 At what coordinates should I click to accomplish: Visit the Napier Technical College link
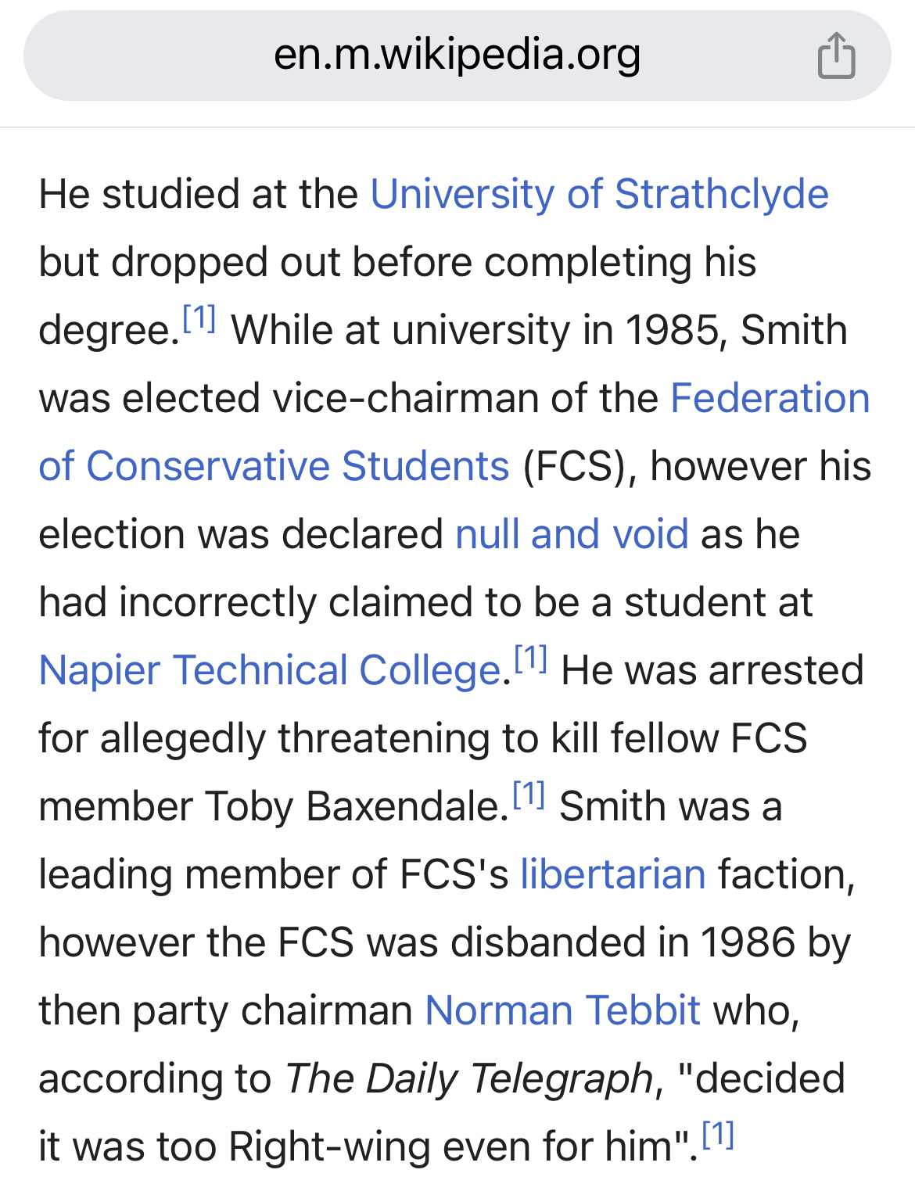(270, 671)
